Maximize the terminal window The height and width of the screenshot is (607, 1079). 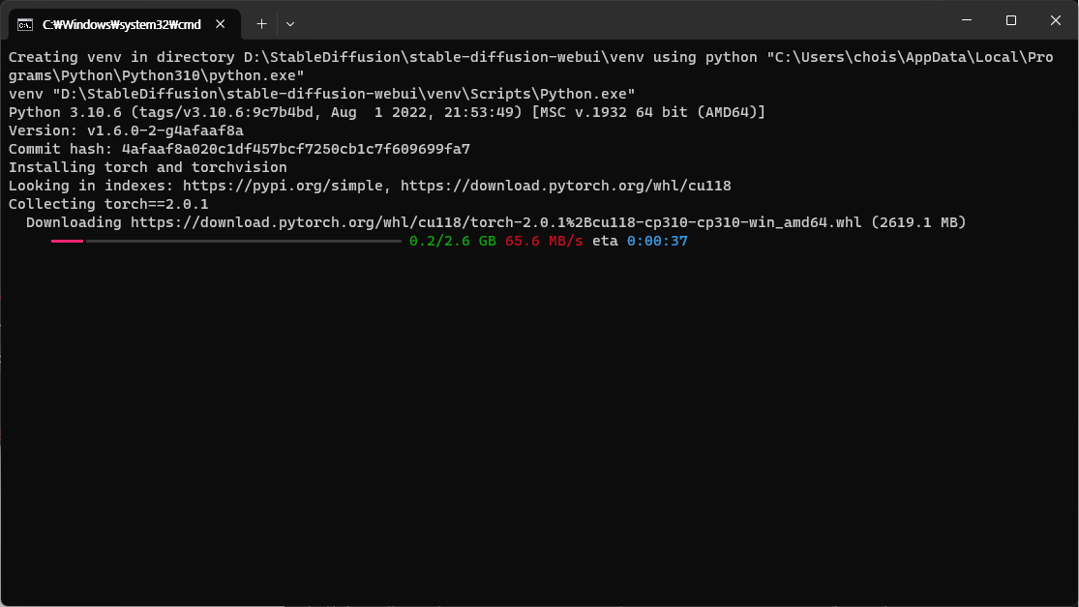point(1011,20)
